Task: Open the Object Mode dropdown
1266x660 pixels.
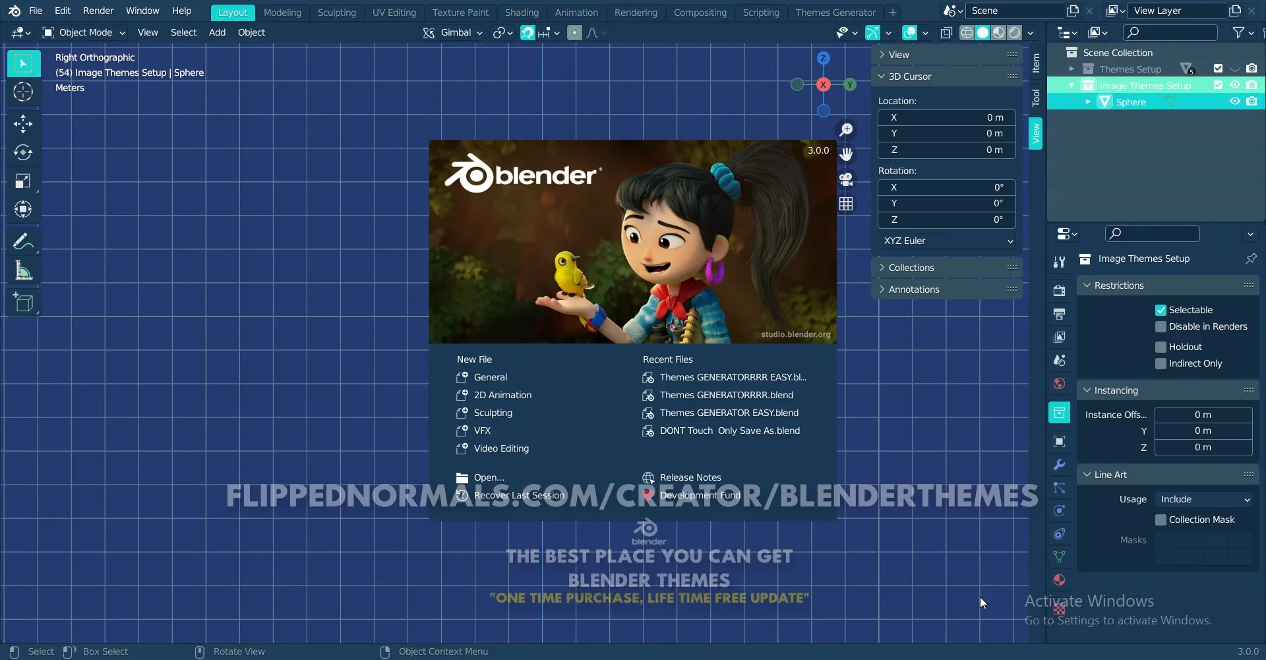Action: tap(84, 32)
